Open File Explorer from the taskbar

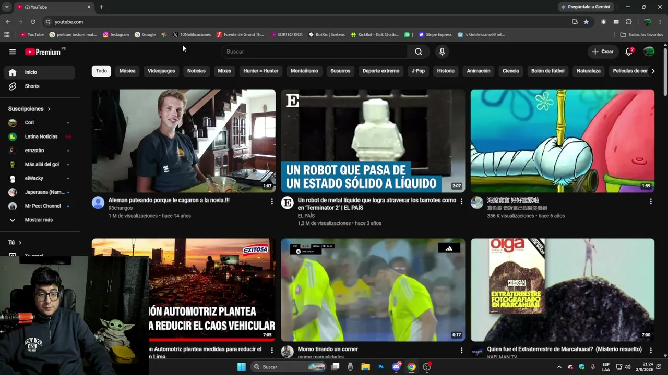click(x=365, y=367)
